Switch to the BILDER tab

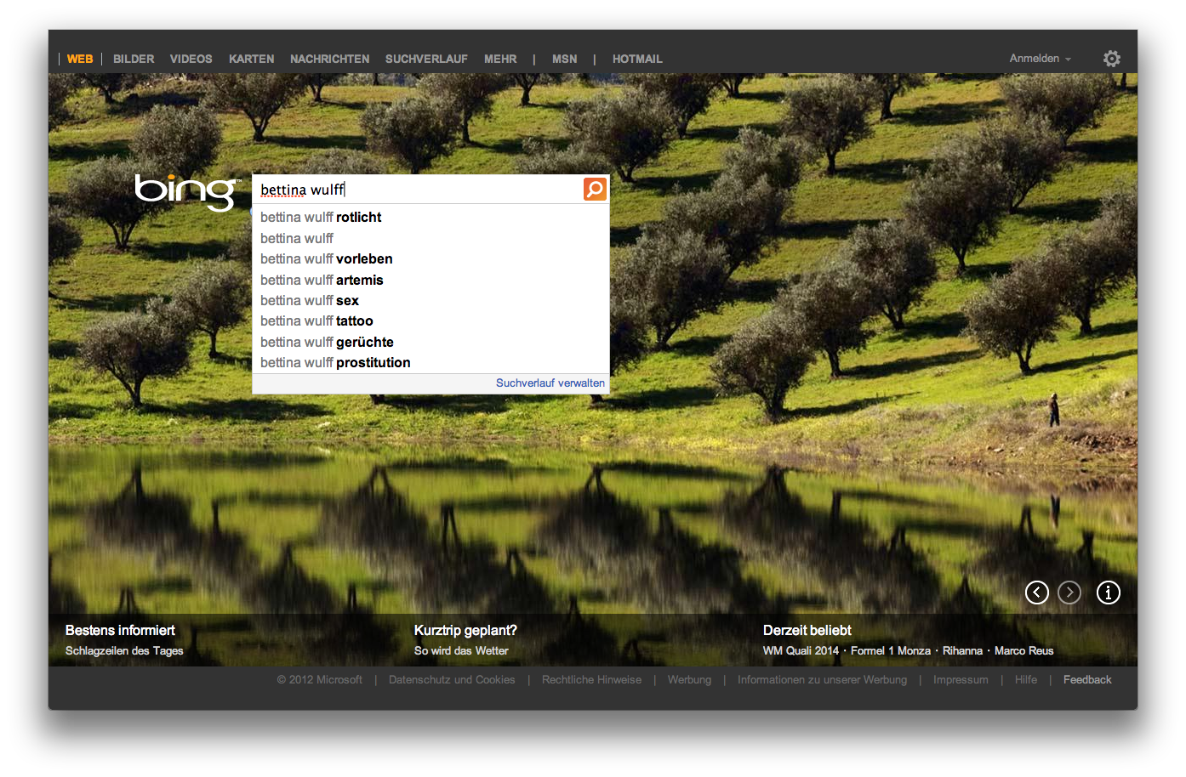134,60
